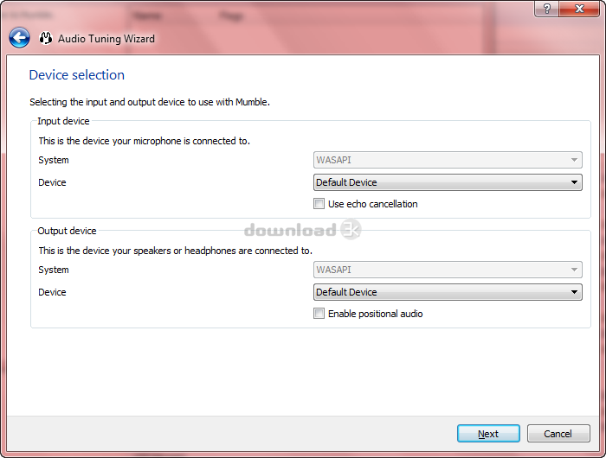606x458 pixels.
Task: Click the System label under Input device
Action: (54, 160)
